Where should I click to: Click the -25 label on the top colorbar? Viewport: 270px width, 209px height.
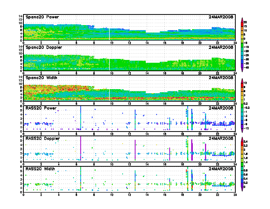click(x=246, y=55)
